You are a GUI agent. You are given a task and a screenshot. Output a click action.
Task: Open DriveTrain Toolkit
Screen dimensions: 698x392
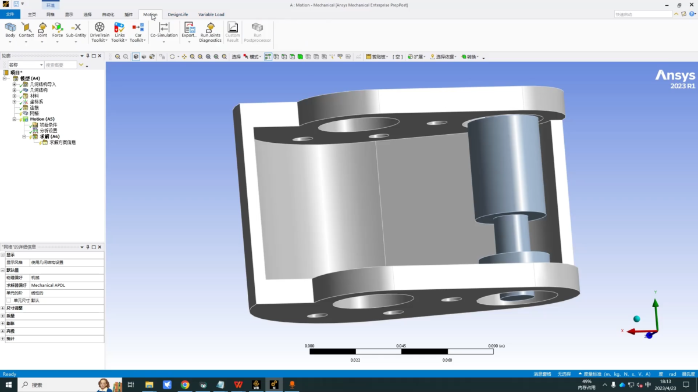[x=99, y=33]
